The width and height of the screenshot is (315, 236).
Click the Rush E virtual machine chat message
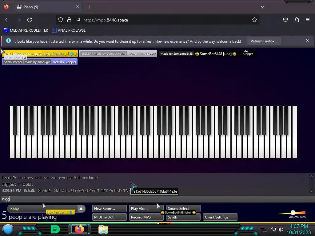(x=50, y=178)
